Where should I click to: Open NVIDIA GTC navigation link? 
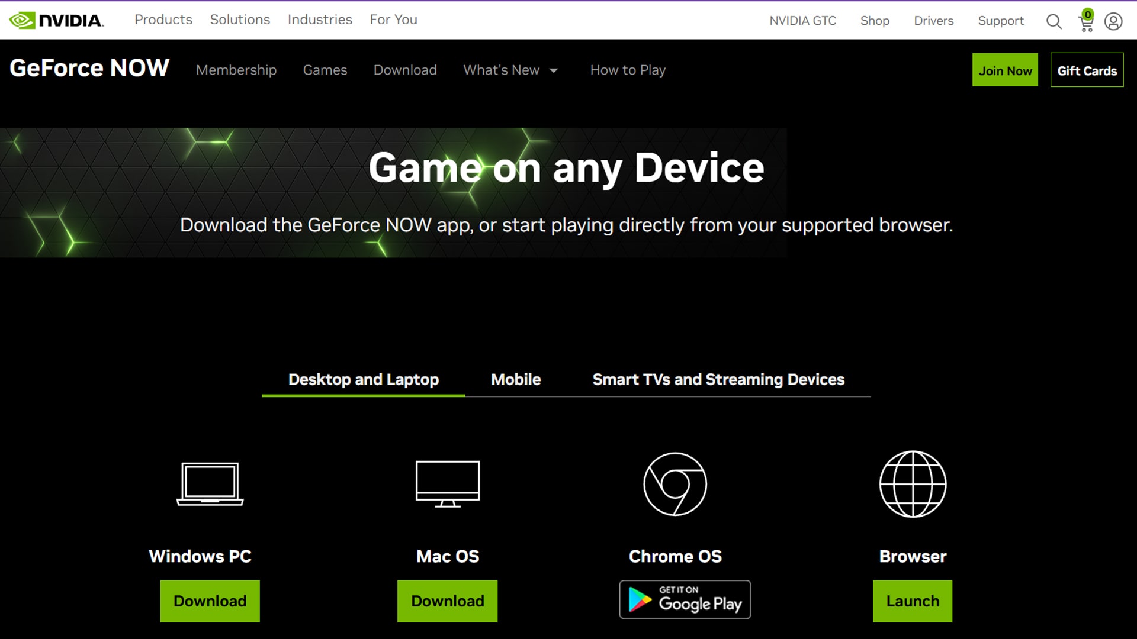[804, 20]
